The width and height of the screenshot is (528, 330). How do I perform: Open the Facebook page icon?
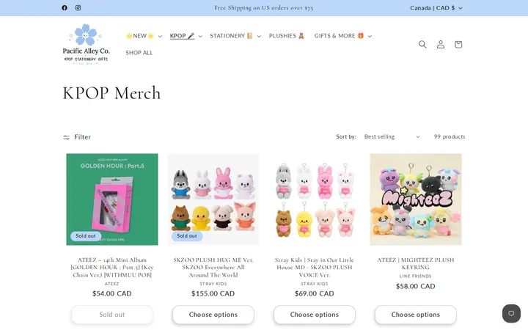coord(65,8)
